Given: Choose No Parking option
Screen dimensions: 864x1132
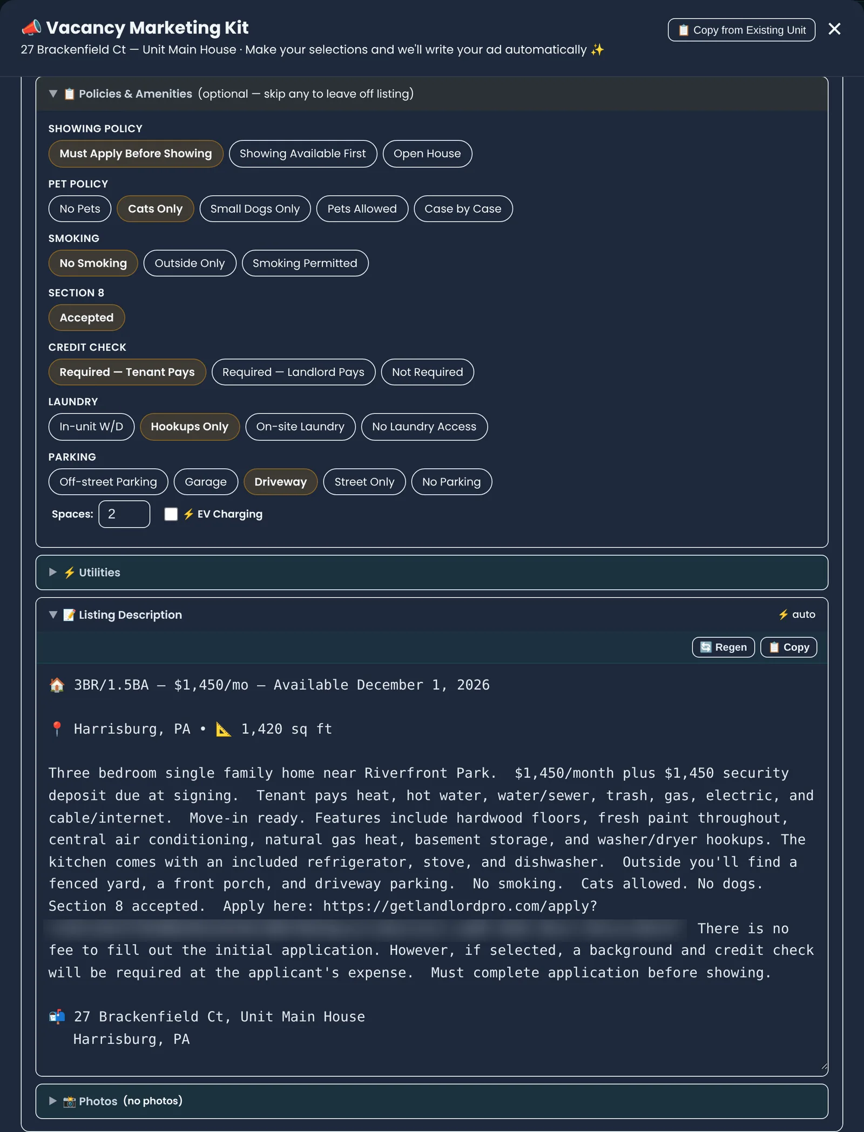Looking at the screenshot, I should pyautogui.click(x=451, y=482).
